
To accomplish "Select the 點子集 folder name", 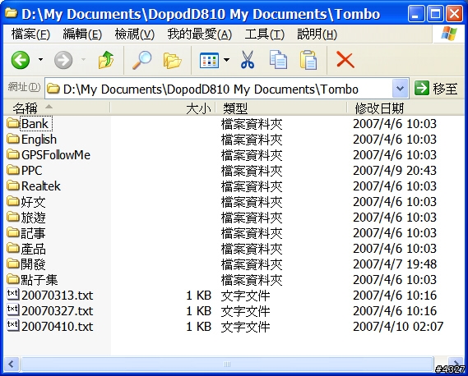I will pyautogui.click(x=39, y=279).
